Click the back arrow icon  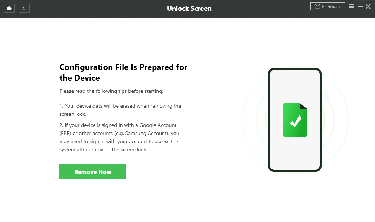pos(24,9)
